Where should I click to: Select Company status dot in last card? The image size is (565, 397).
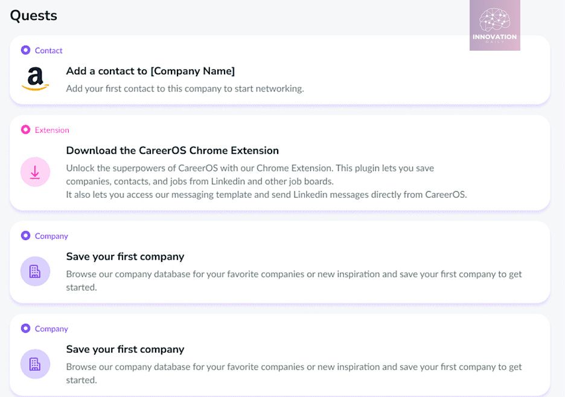click(25, 329)
